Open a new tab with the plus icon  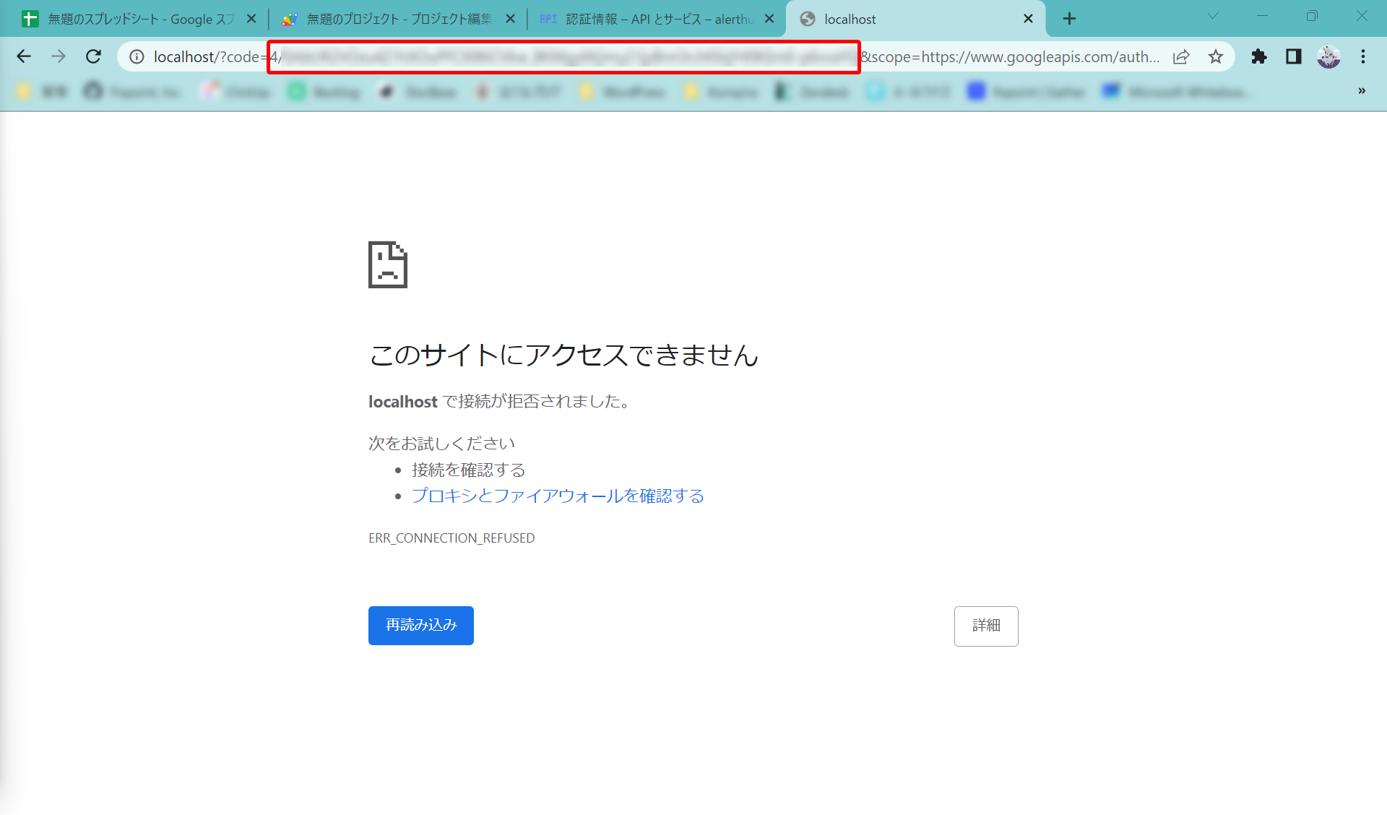(1069, 18)
